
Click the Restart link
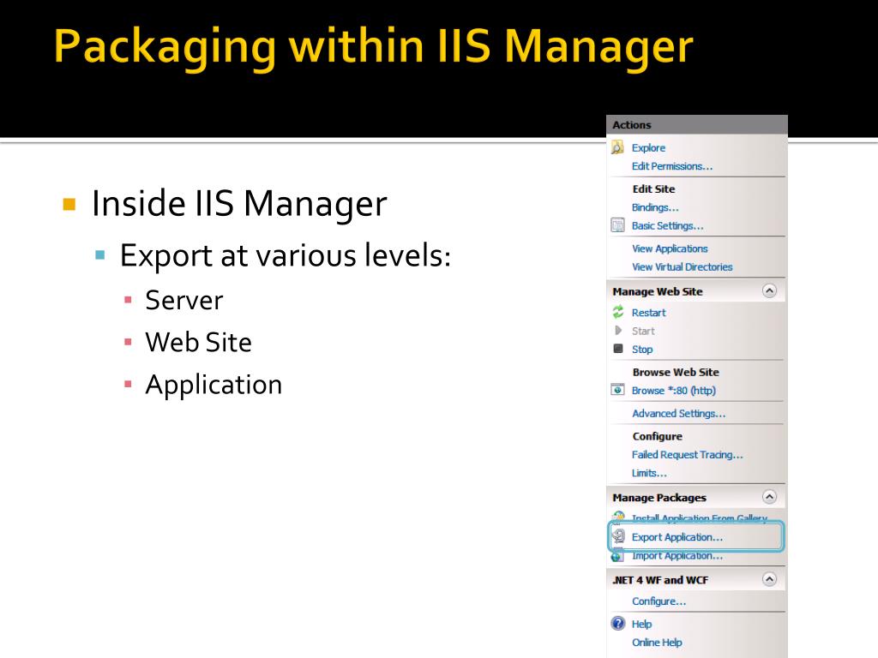coord(648,313)
